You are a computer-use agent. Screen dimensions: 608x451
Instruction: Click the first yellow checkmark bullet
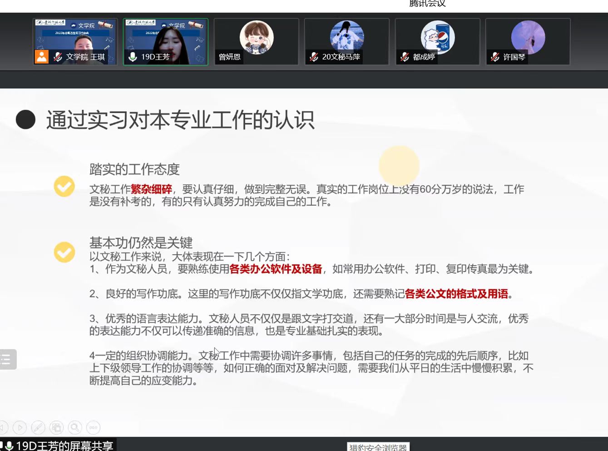point(64,186)
